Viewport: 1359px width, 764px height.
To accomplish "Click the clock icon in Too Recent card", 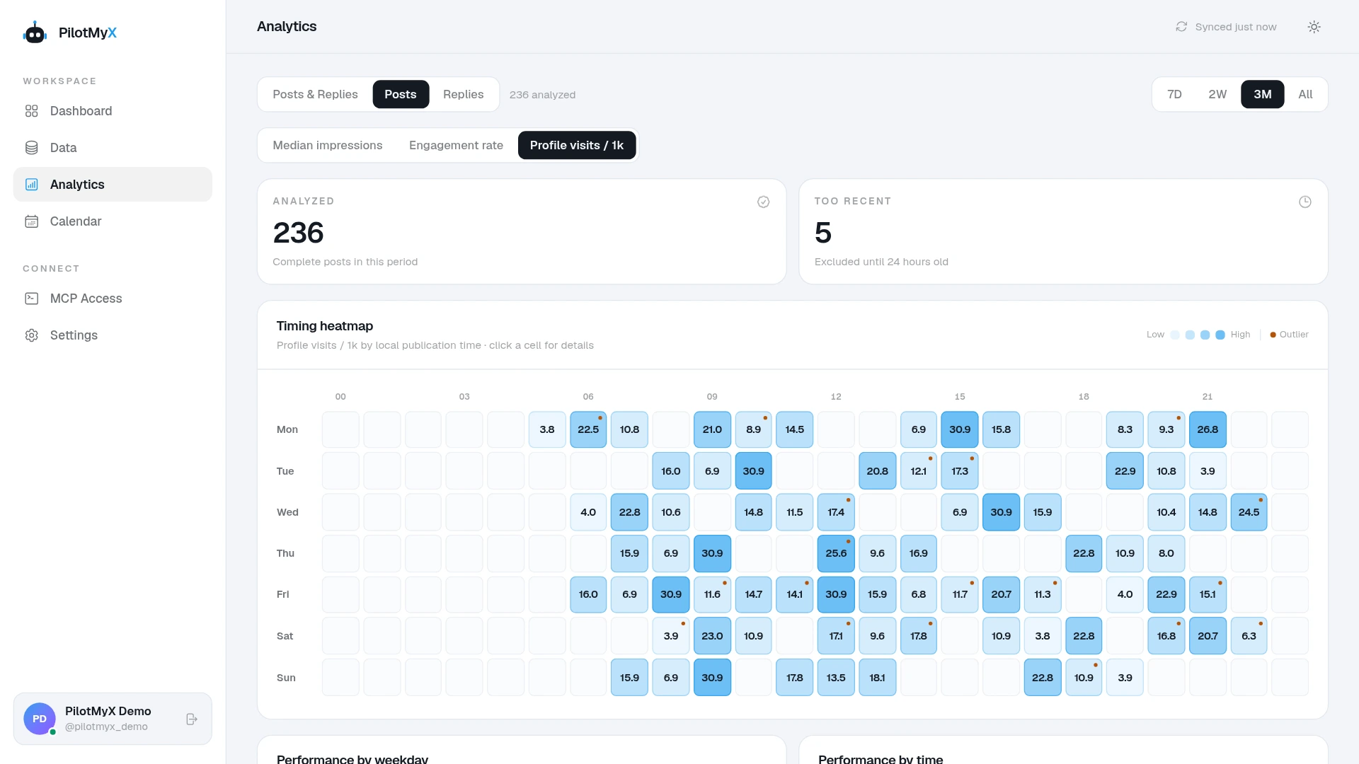I will (x=1305, y=202).
